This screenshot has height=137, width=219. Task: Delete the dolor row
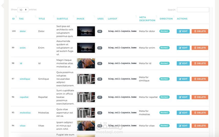coord(200,31)
